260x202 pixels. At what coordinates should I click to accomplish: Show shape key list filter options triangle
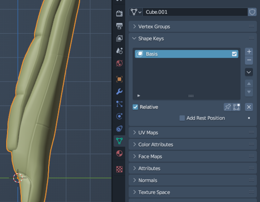139,96
